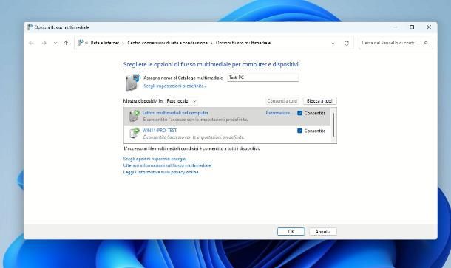
Task: Click the search magnifier icon
Action: [x=426, y=43]
